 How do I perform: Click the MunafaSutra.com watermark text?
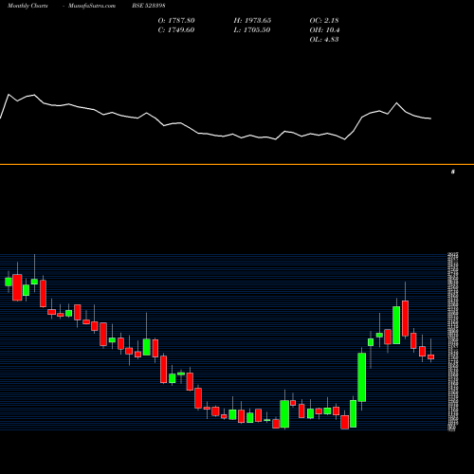[x=92, y=6]
